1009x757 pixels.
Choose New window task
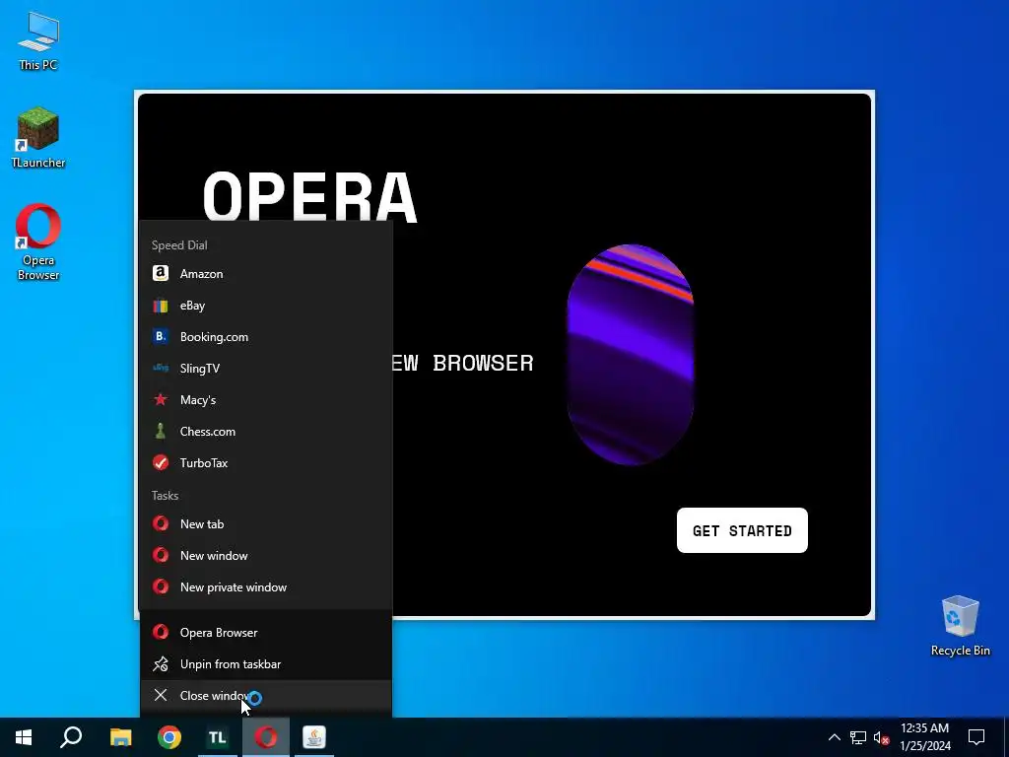click(x=266, y=556)
